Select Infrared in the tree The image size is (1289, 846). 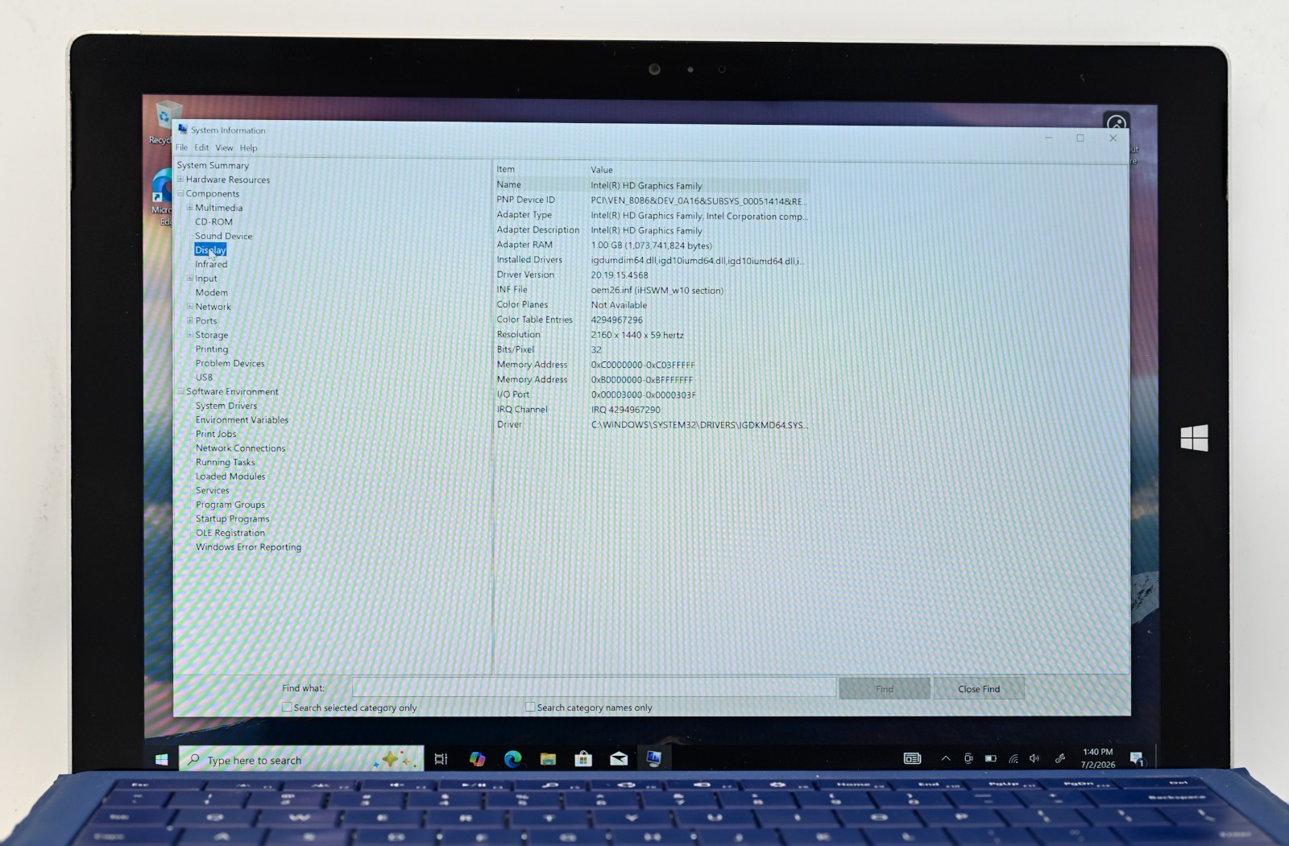pos(211,264)
